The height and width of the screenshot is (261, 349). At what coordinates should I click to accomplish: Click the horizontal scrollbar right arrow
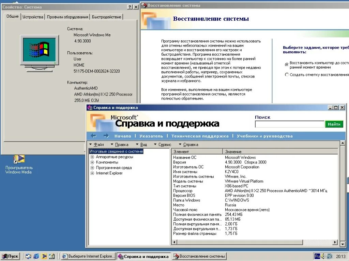click(335, 242)
